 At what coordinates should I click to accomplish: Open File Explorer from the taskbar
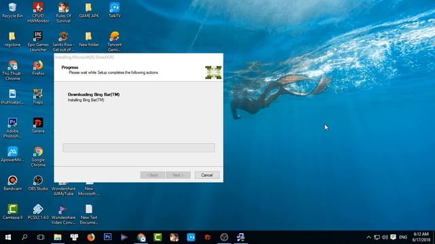57,237
